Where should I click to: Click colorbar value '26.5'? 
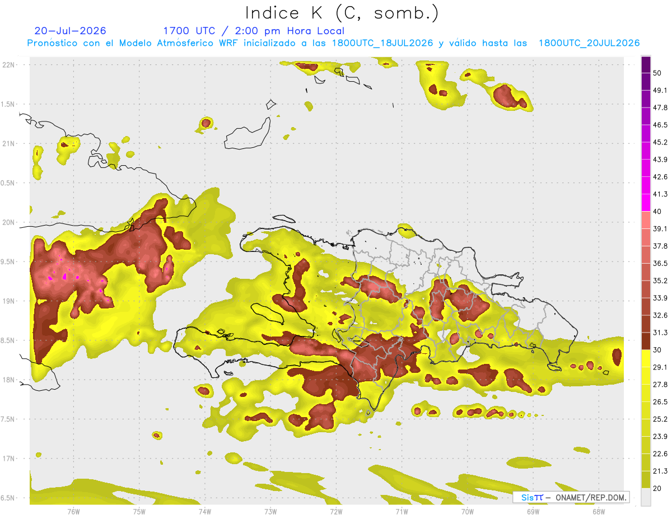[660, 402]
